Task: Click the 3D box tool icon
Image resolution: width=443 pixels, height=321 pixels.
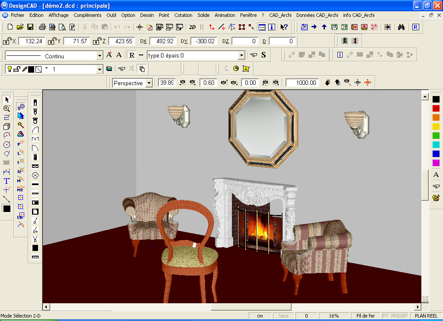Action: (7, 127)
